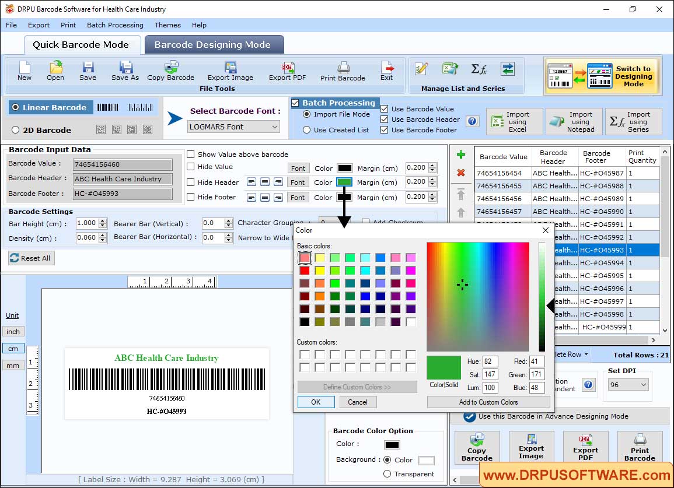Select Transparent background radio
Screen dimensions: 674x488
click(387, 474)
